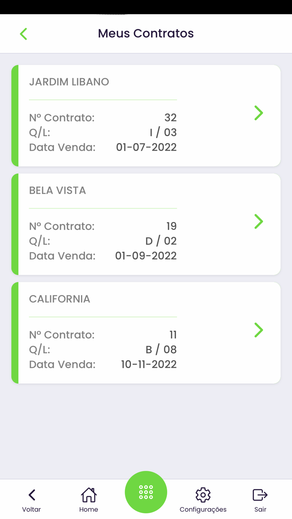Tap the Home label in the navigation bar
The image size is (292, 519).
click(88, 509)
